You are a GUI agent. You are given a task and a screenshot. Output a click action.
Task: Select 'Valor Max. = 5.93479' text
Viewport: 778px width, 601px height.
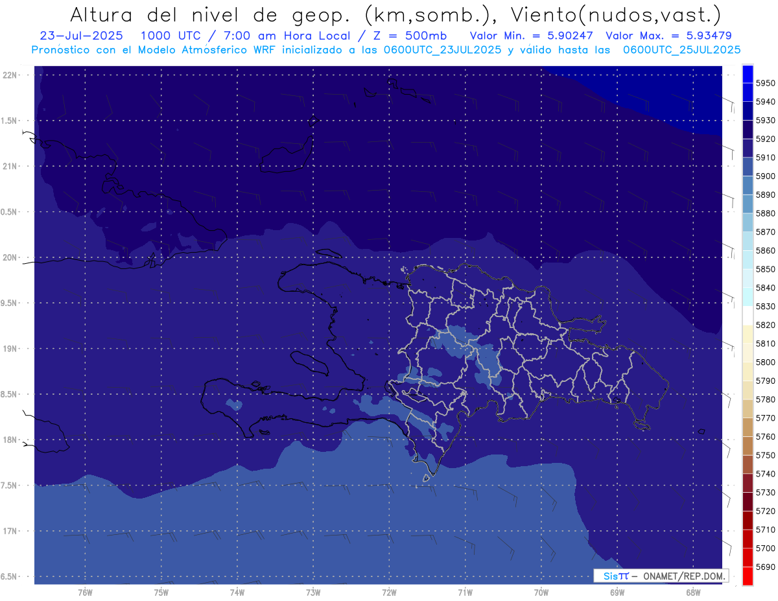pos(669,36)
